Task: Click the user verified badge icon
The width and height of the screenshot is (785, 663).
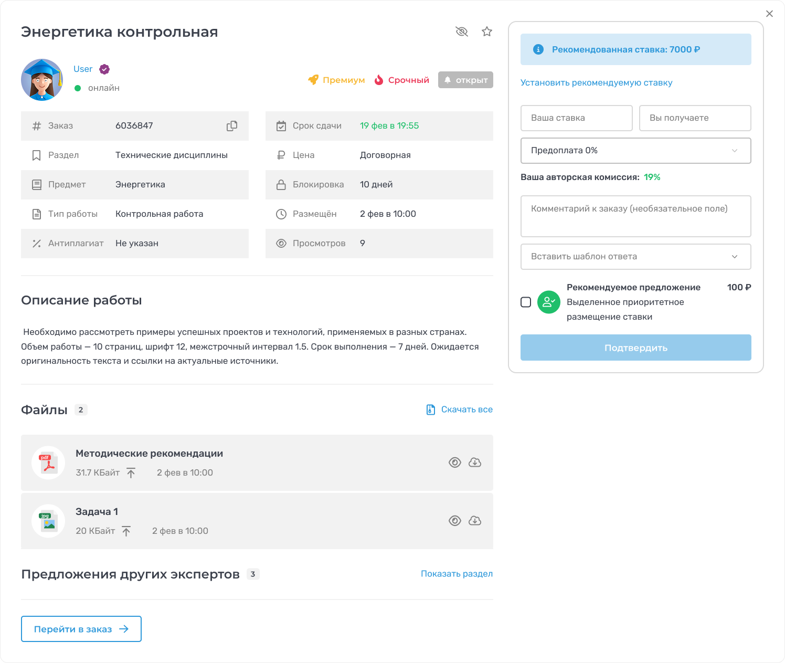Action: (104, 69)
